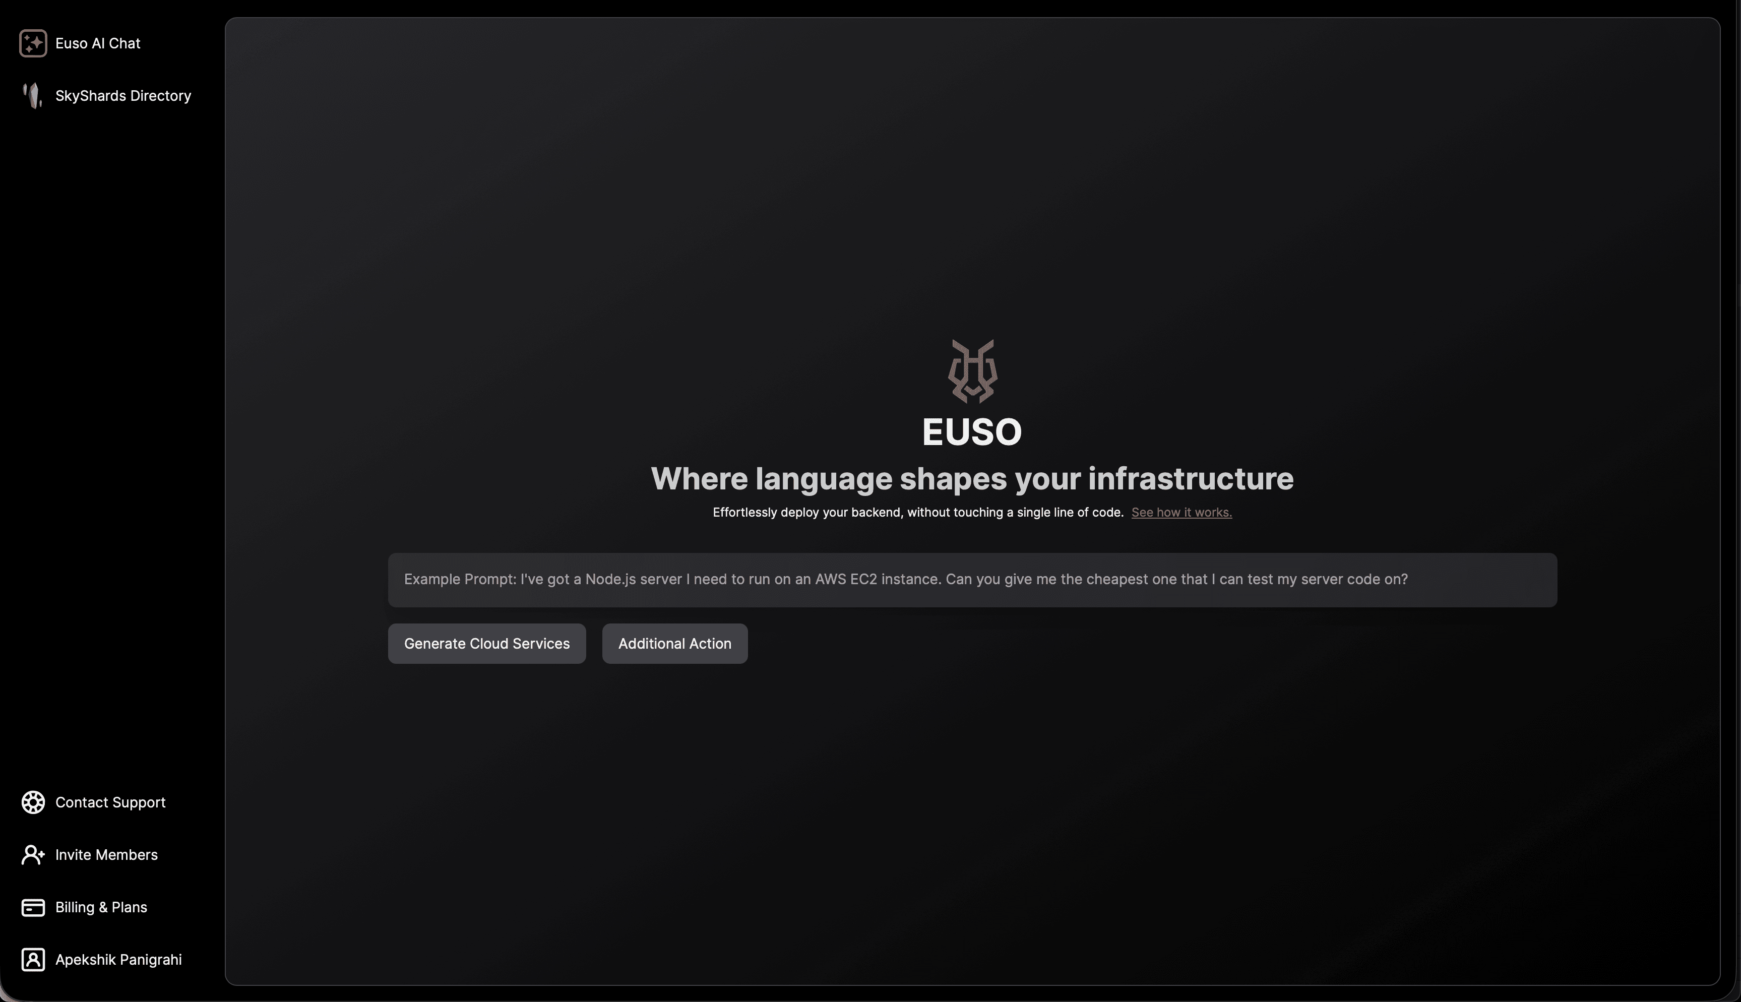Click the SkyShards Directory icon
The image size is (1741, 1002).
pyautogui.click(x=32, y=96)
